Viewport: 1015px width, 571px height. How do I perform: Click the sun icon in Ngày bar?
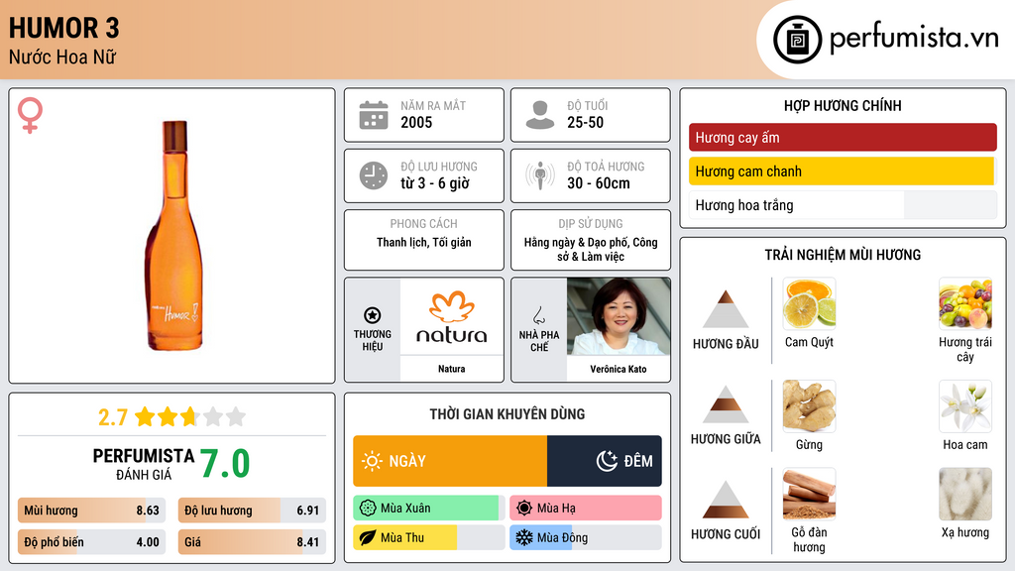click(372, 461)
